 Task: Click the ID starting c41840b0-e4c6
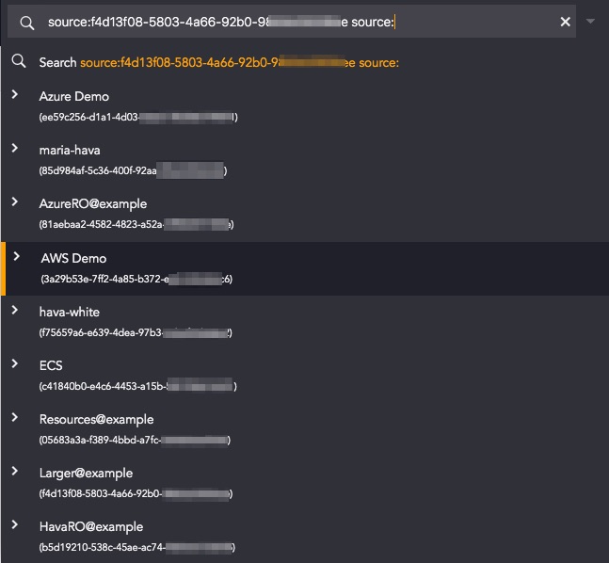[137, 386]
